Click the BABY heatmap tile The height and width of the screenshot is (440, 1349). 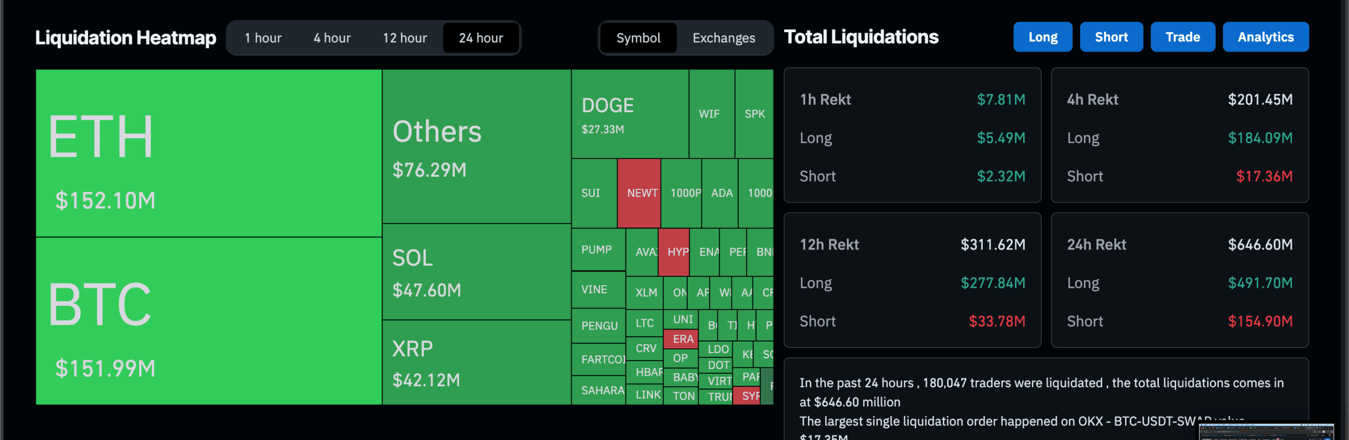click(x=681, y=377)
